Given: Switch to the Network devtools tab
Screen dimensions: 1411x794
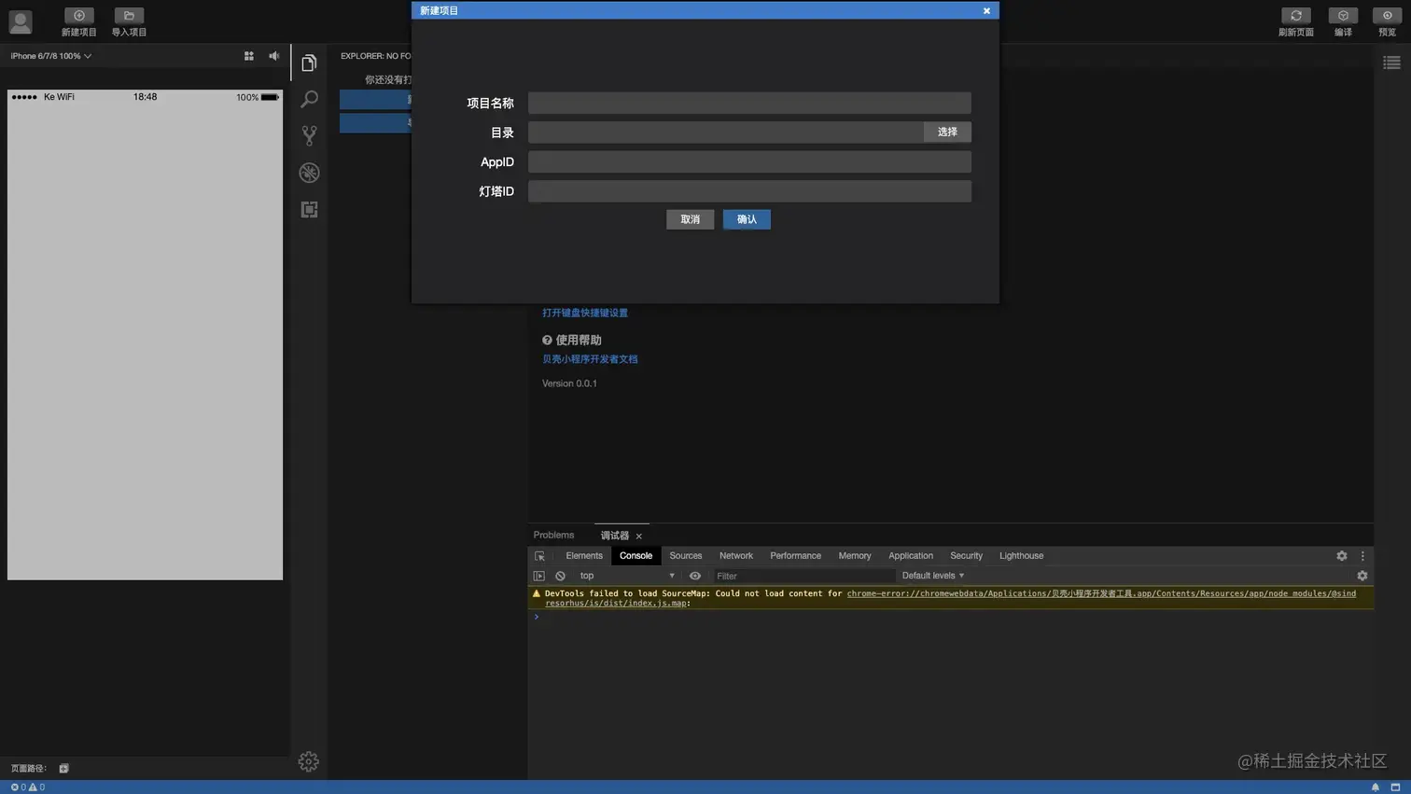Looking at the screenshot, I should point(735,556).
